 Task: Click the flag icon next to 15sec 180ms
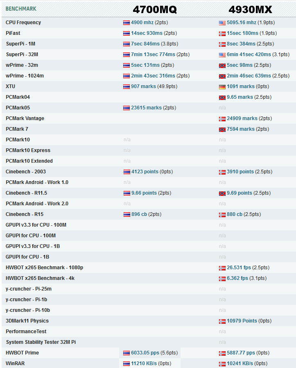pyautogui.click(x=222, y=34)
